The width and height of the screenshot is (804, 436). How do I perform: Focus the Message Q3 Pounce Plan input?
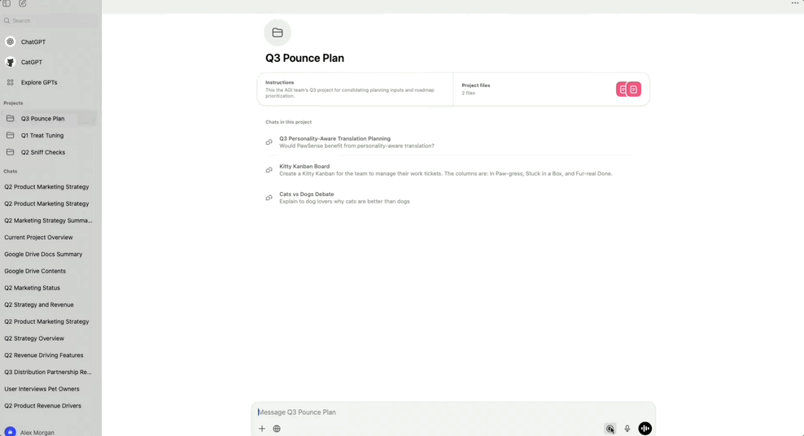pos(453,412)
